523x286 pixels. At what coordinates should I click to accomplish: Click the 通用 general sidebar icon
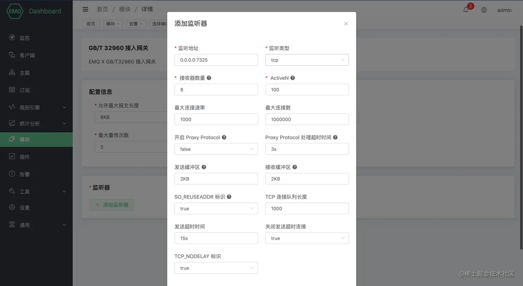pos(12,224)
